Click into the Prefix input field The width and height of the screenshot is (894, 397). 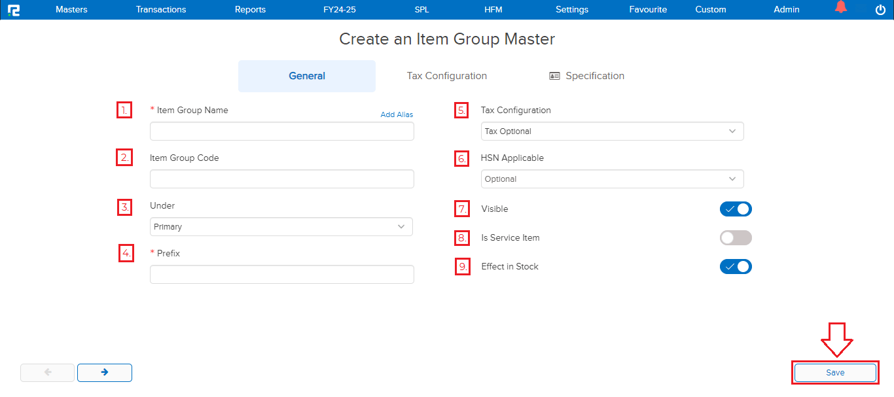tap(281, 274)
